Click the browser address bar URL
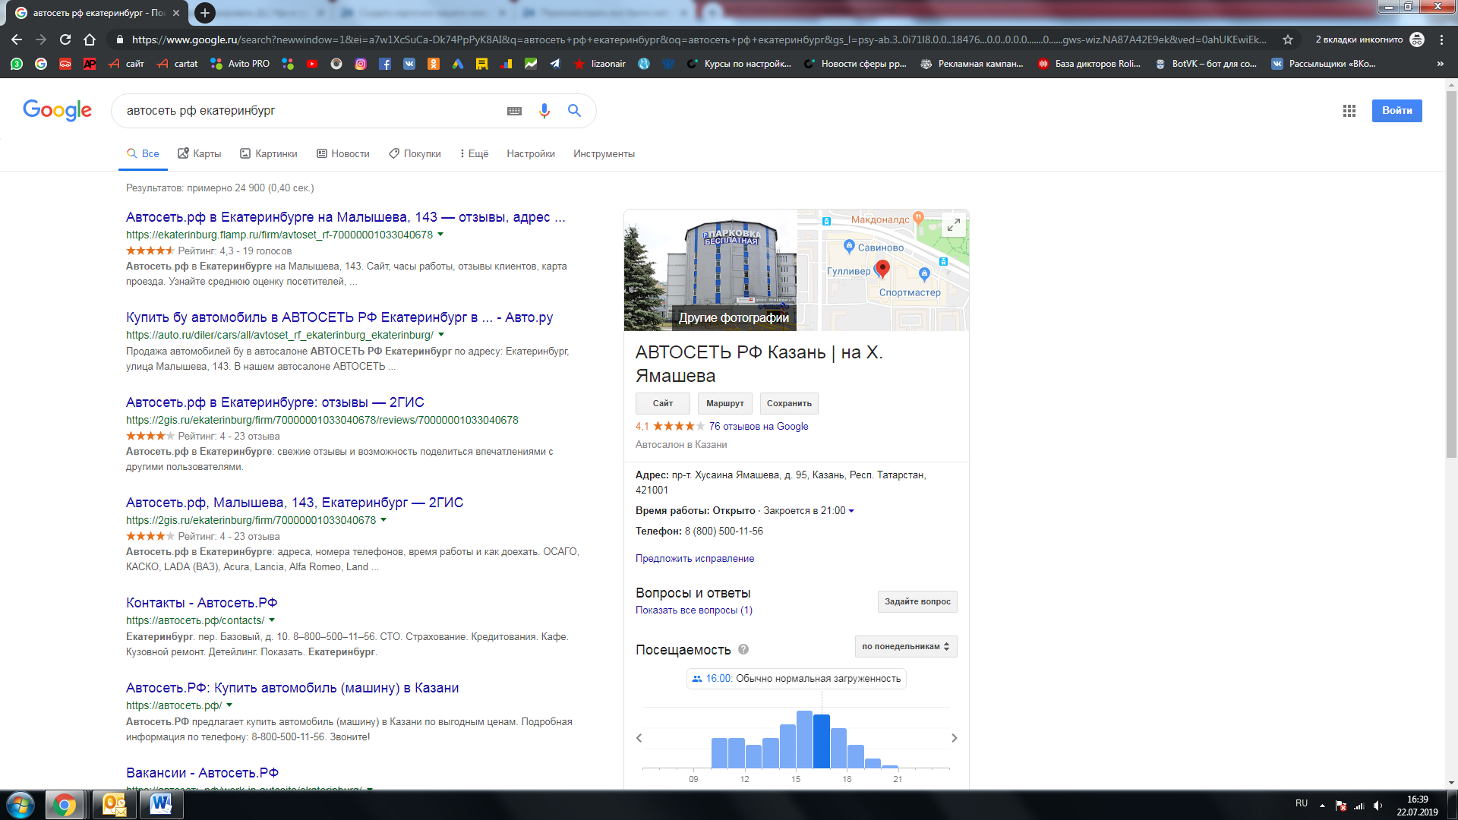Viewport: 1458px width, 820px height. coord(699,39)
